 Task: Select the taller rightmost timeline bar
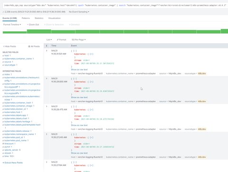tap(224, 31)
